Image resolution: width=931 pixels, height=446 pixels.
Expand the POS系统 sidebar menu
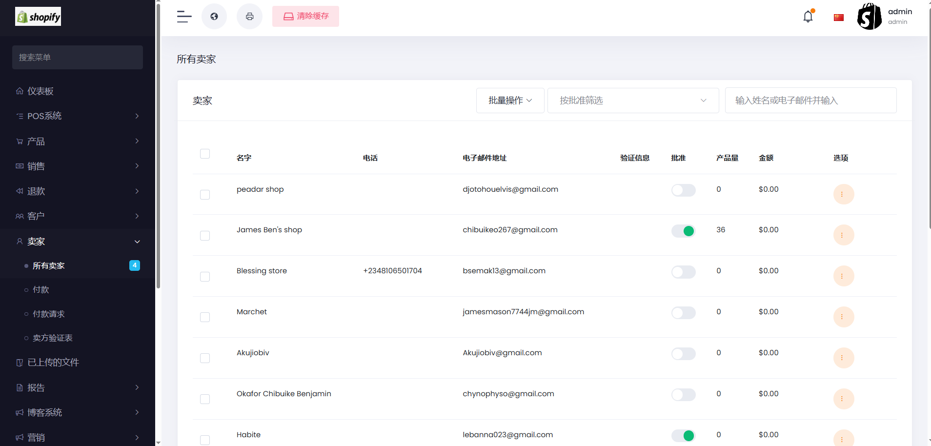[x=78, y=116]
